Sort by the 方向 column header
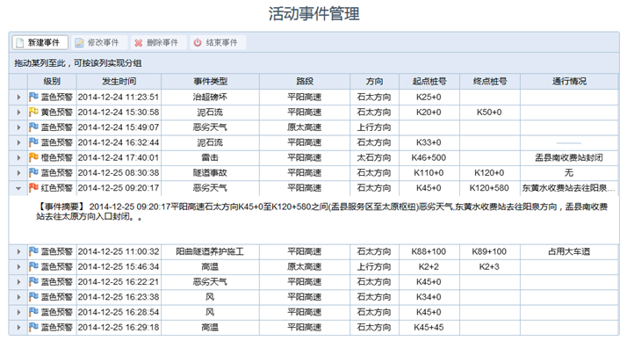 [x=374, y=82]
